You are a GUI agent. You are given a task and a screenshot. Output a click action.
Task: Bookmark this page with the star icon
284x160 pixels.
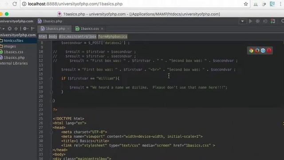245,4
